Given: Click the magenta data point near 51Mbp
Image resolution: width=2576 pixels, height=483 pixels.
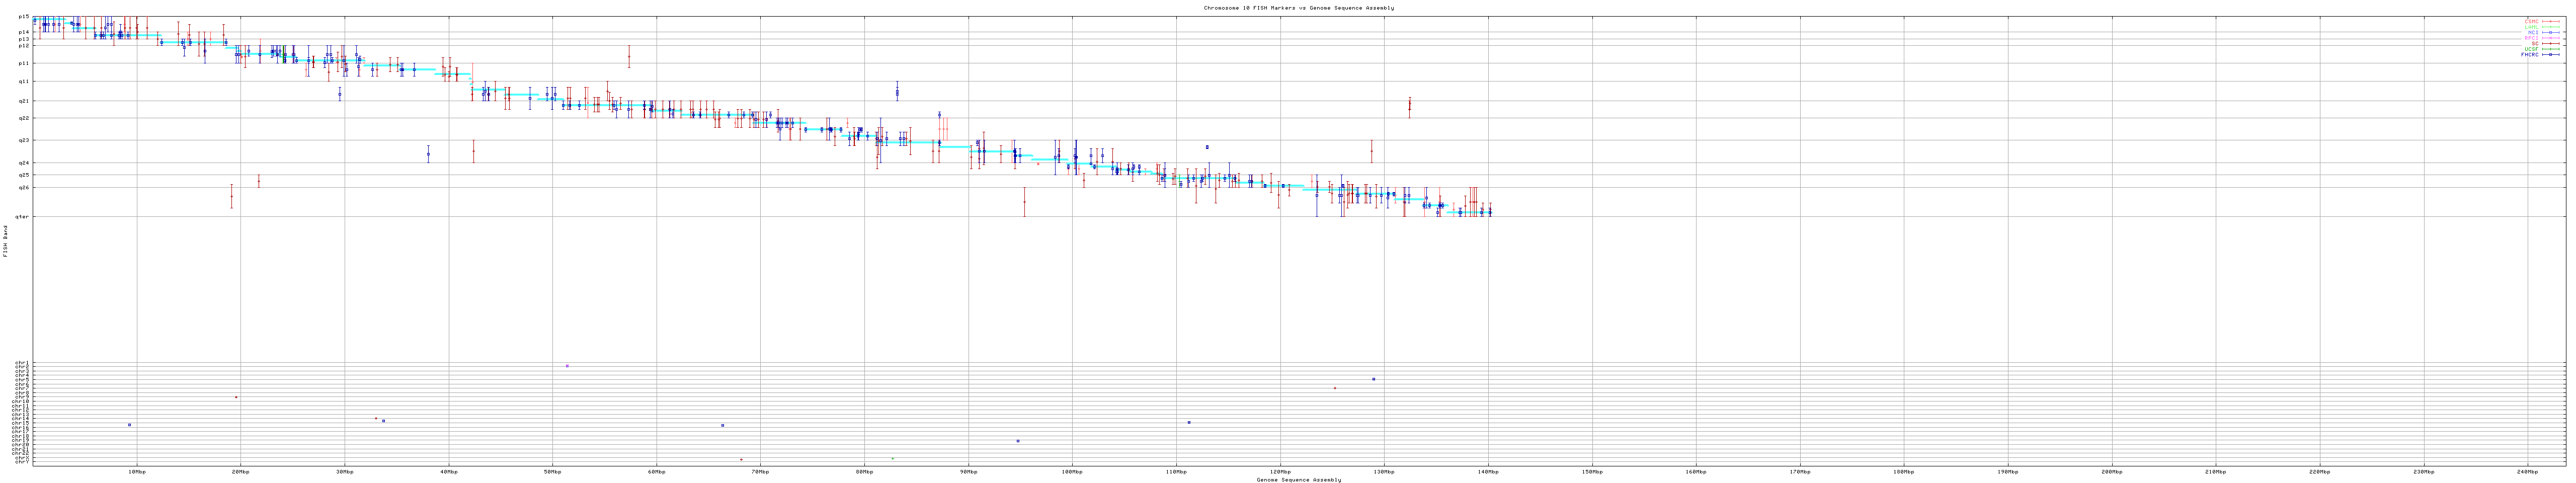Looking at the screenshot, I should tap(567, 366).
